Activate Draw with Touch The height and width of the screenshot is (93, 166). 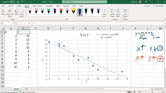coord(10,13)
